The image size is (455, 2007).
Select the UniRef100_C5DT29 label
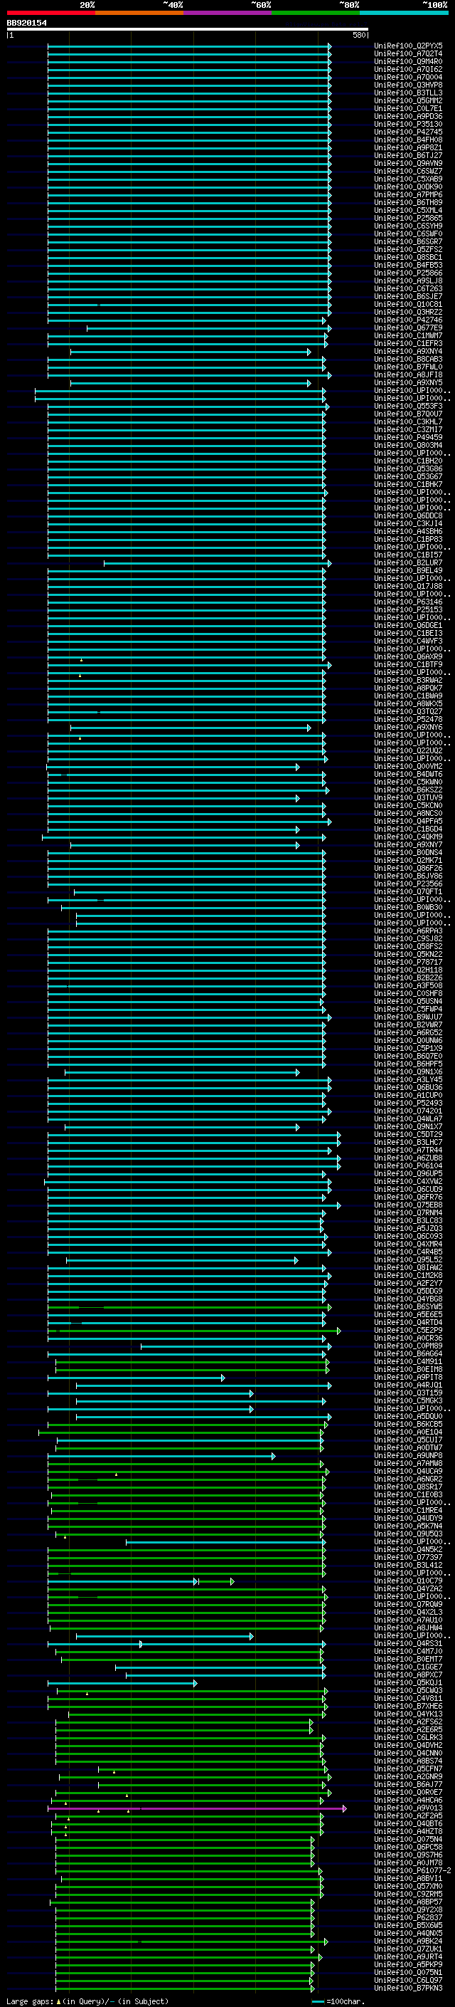407,1134
